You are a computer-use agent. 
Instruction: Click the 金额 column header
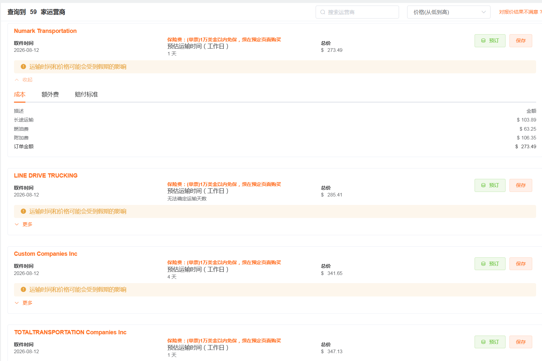click(x=531, y=111)
